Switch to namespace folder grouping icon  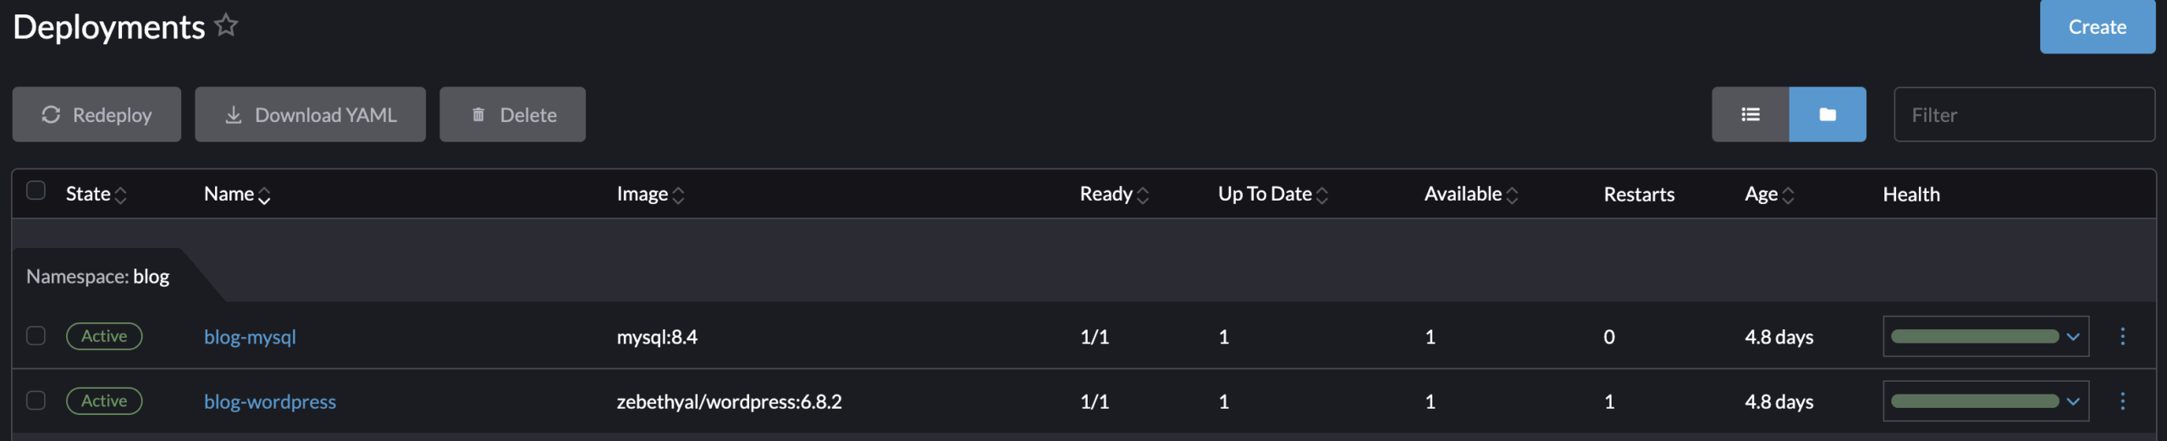pyautogui.click(x=1828, y=114)
